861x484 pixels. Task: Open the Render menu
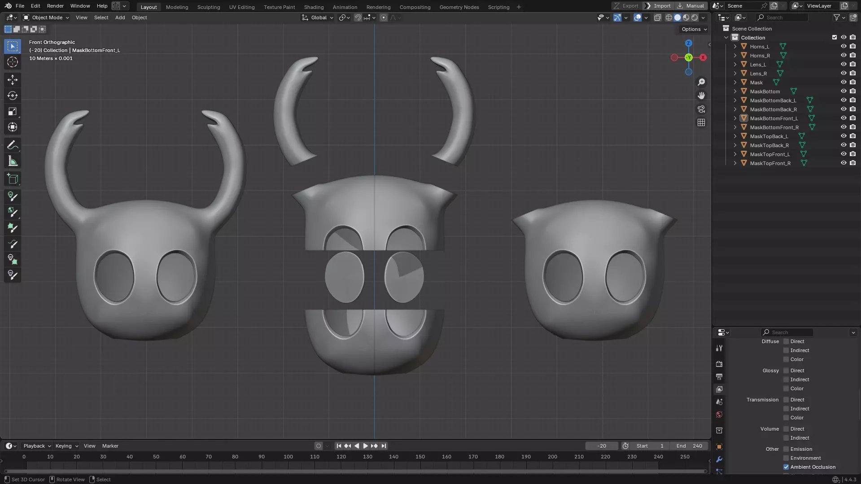tap(55, 6)
